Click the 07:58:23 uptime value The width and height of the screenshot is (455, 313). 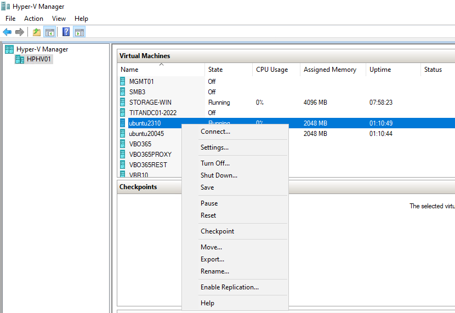380,103
